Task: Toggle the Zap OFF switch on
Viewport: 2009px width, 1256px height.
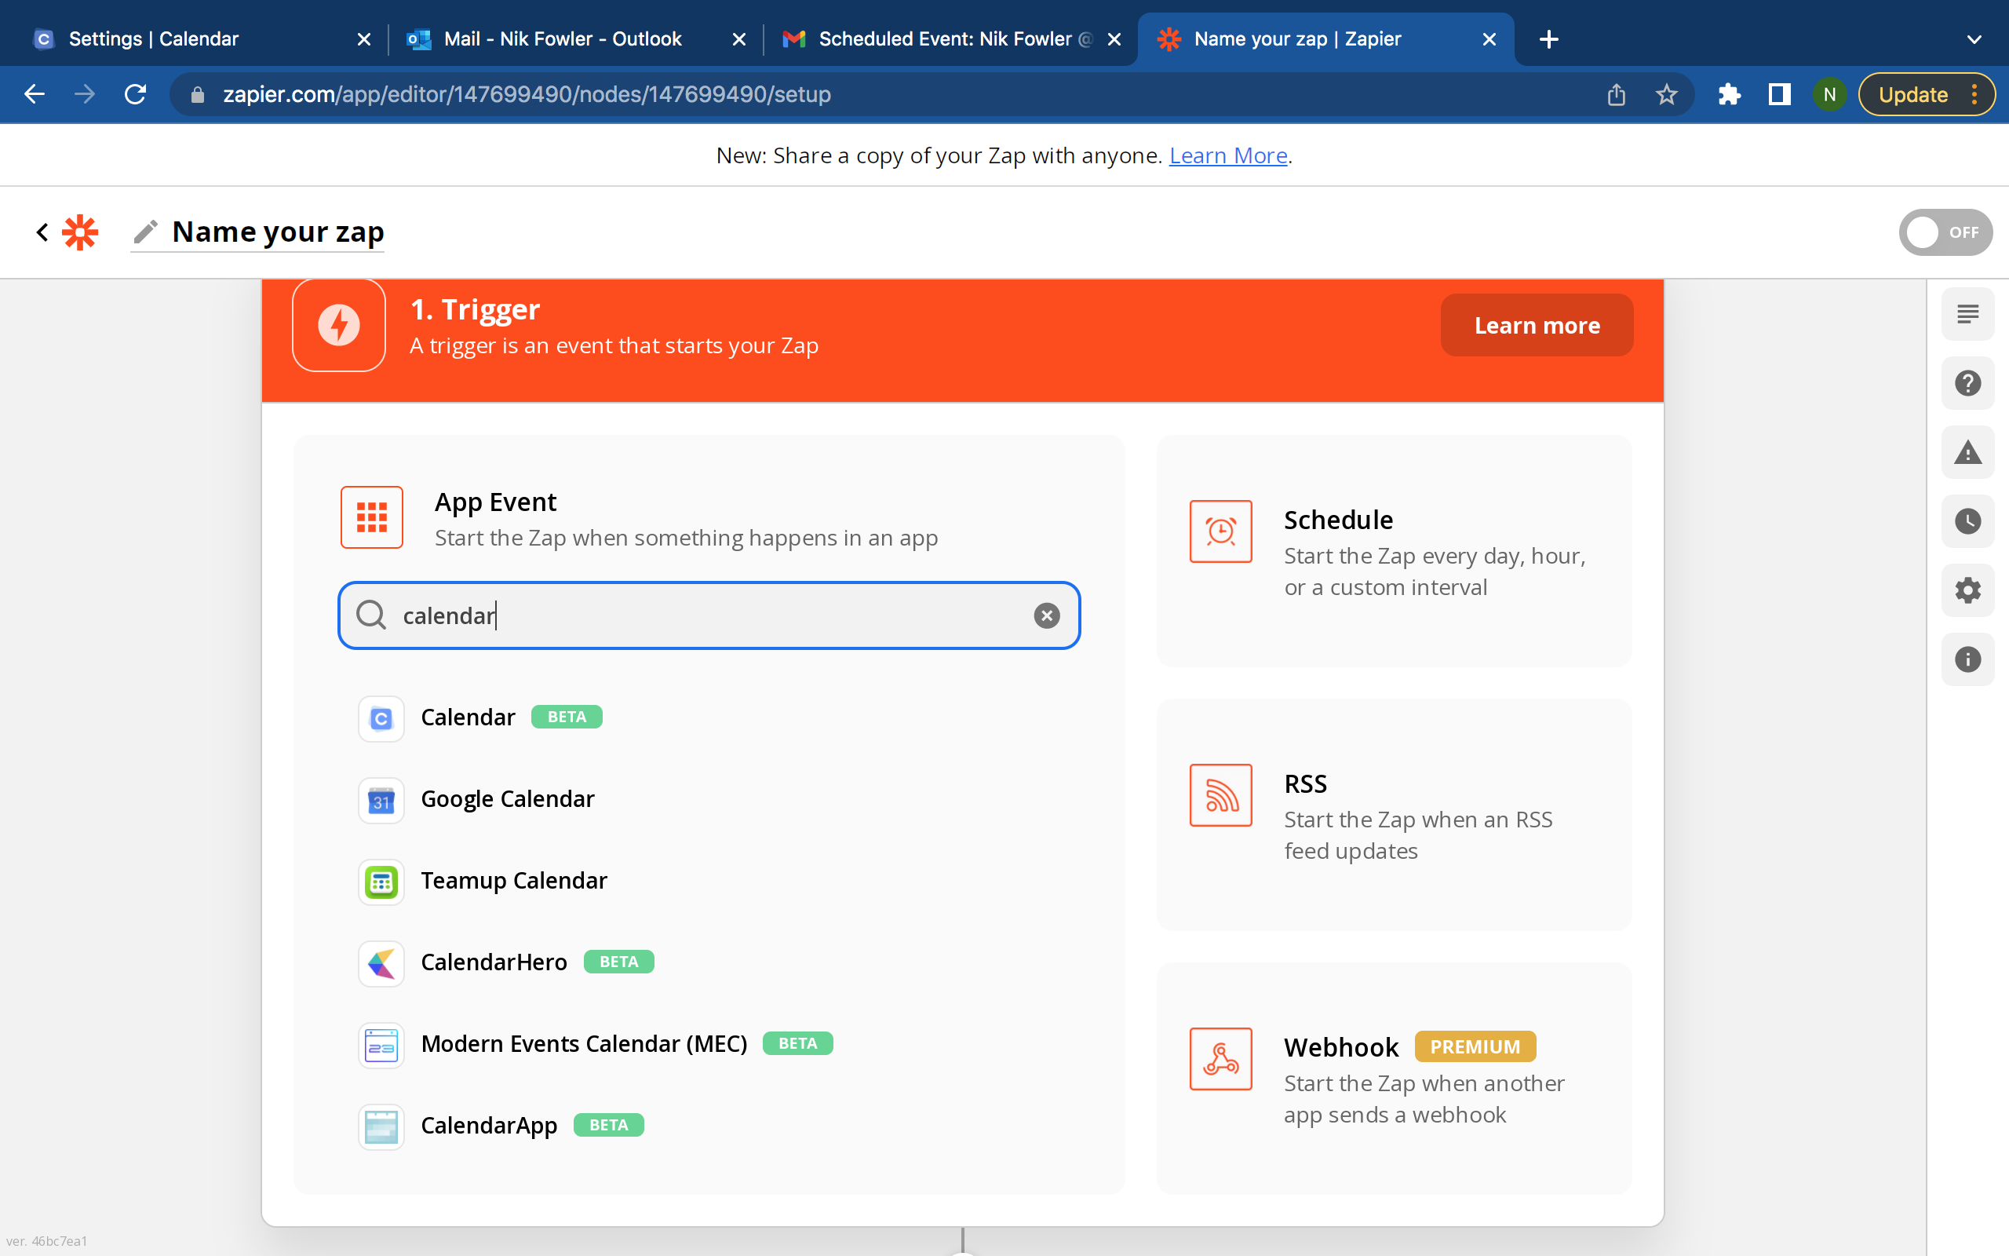Action: [1945, 232]
